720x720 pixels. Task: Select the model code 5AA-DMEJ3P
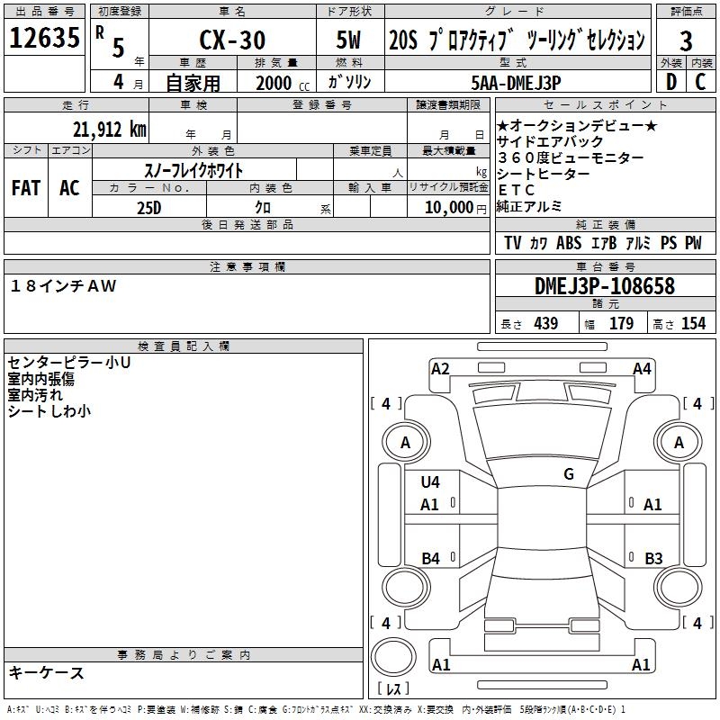point(516,83)
